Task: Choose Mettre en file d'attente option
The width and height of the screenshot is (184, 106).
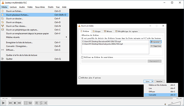Action: (161, 85)
